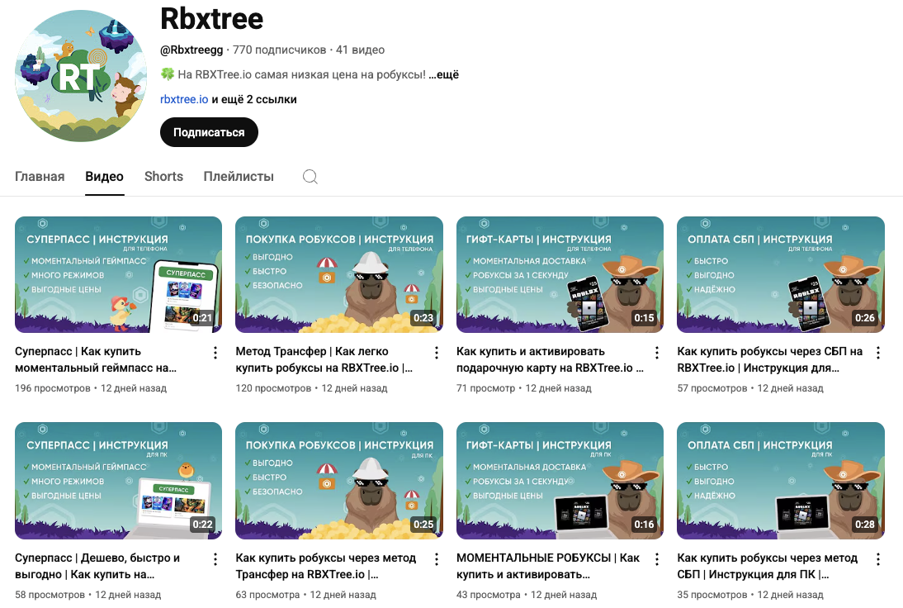903x608 pixels.
Task: Click '43 просмотра' text
Action: (489, 595)
